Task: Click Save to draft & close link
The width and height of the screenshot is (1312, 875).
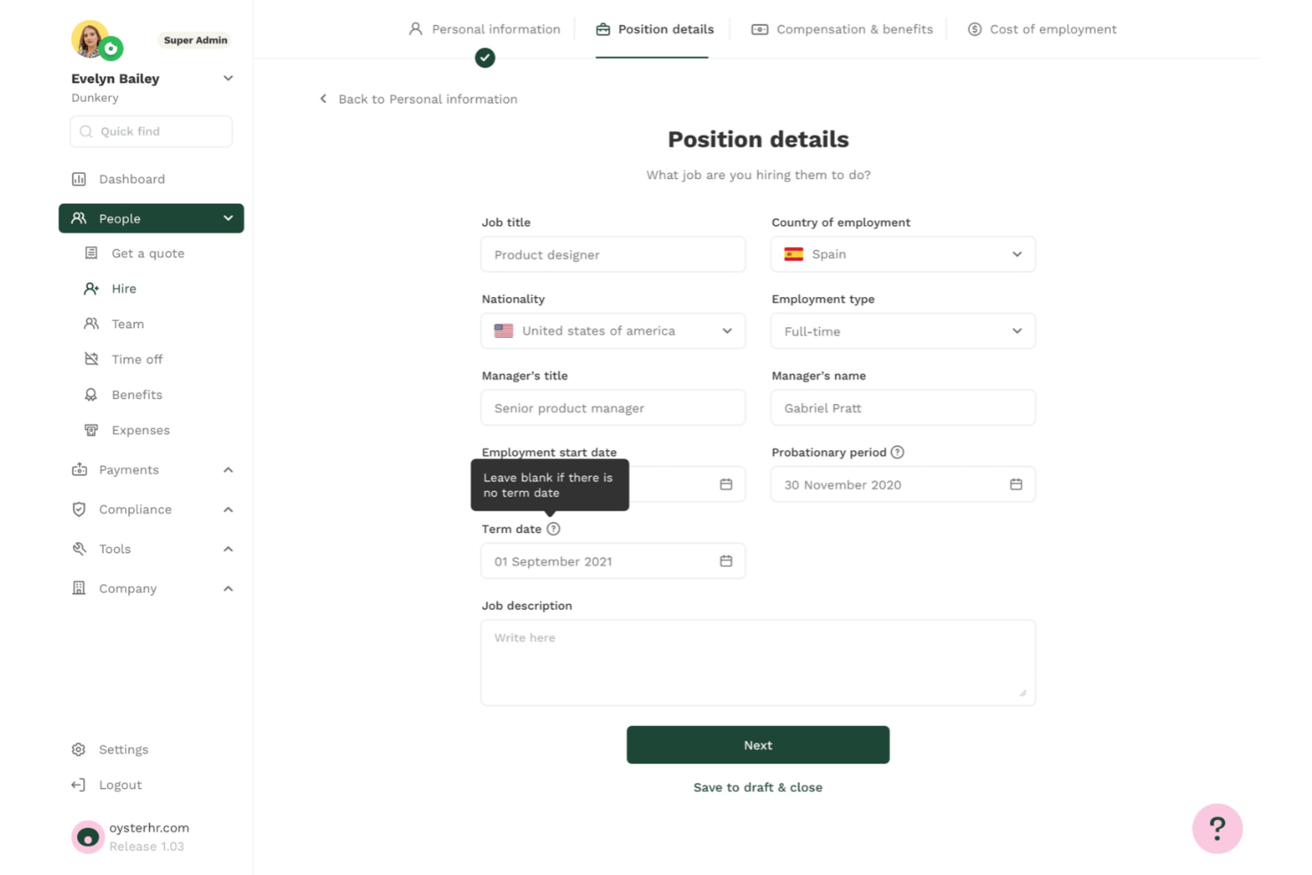Action: [758, 787]
